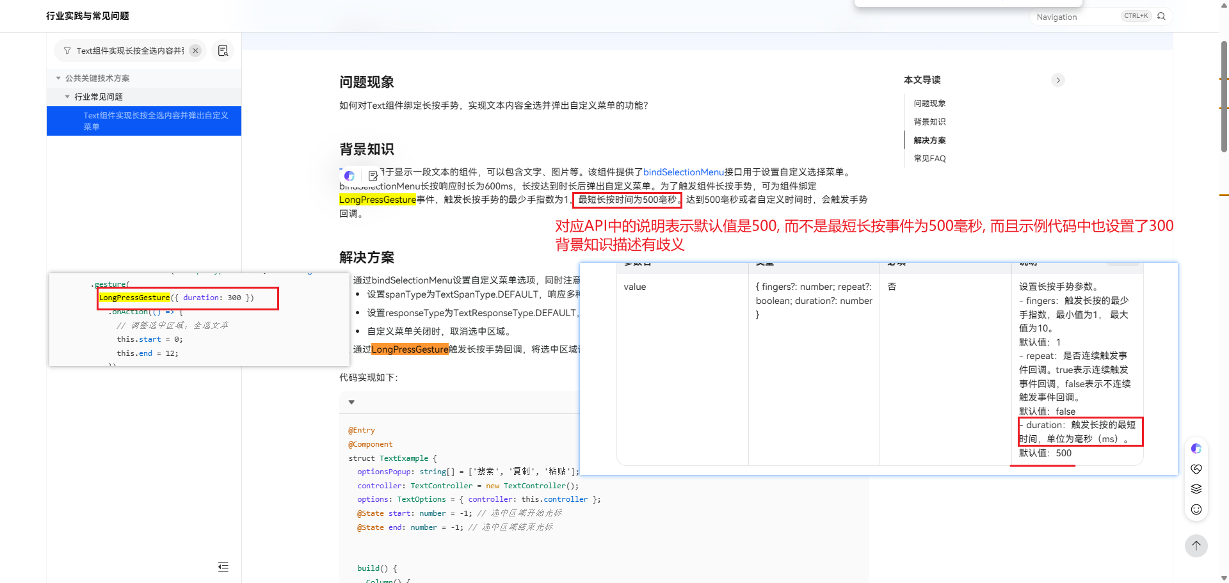The image size is (1229, 583).
Task: Click the magnifier search icon
Action: [x=1162, y=16]
